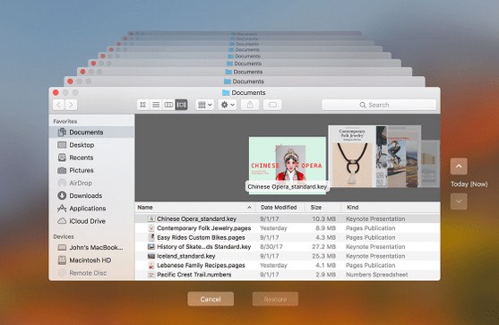Open Recents in the sidebar
The image size is (499, 325).
(x=91, y=158)
